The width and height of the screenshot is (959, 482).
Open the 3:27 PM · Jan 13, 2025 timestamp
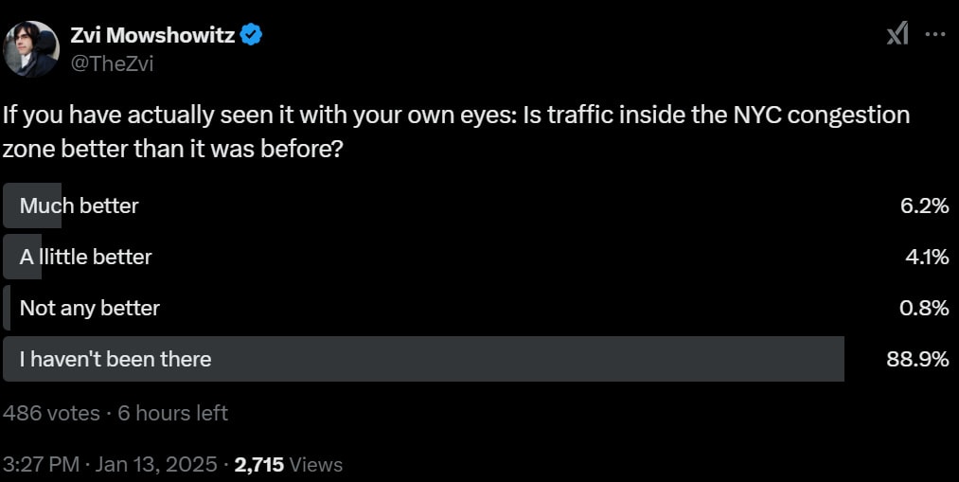tap(110, 464)
